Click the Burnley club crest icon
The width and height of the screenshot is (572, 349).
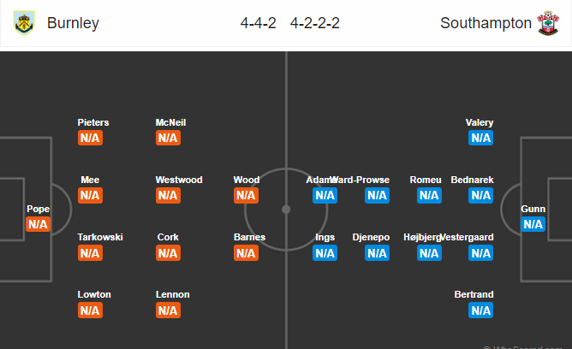tap(25, 23)
